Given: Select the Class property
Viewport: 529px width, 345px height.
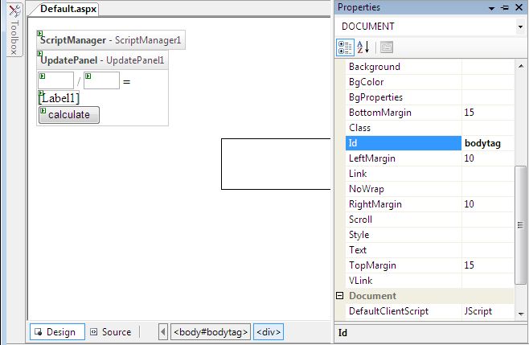Looking at the screenshot, I should coord(404,128).
